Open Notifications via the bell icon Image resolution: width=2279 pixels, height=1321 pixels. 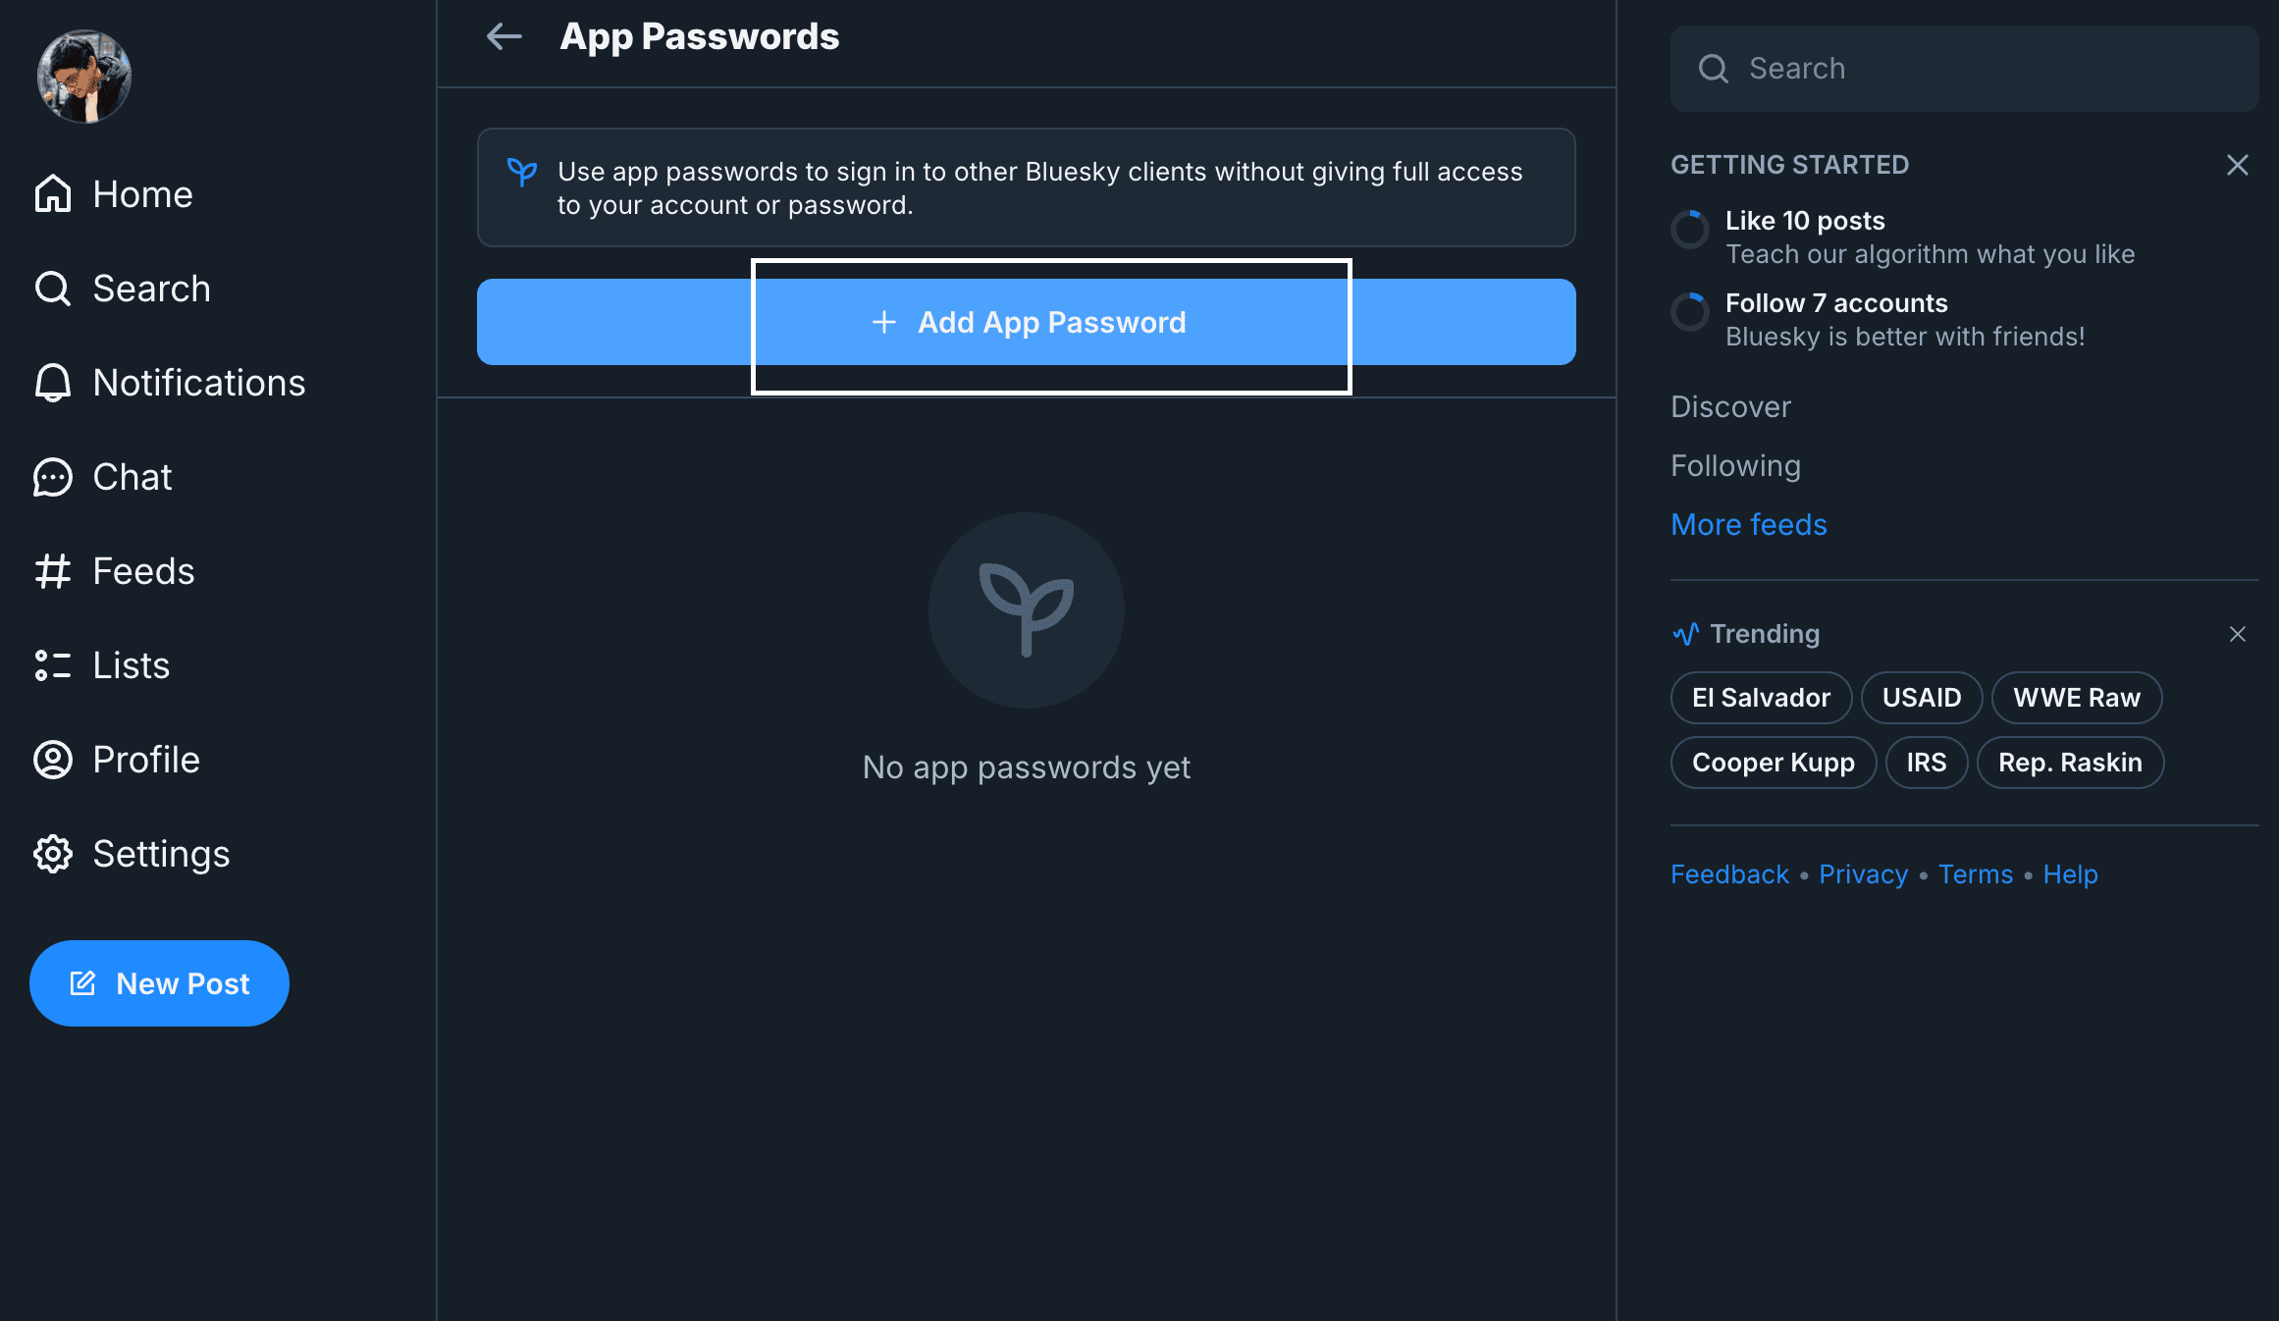pyautogui.click(x=52, y=383)
